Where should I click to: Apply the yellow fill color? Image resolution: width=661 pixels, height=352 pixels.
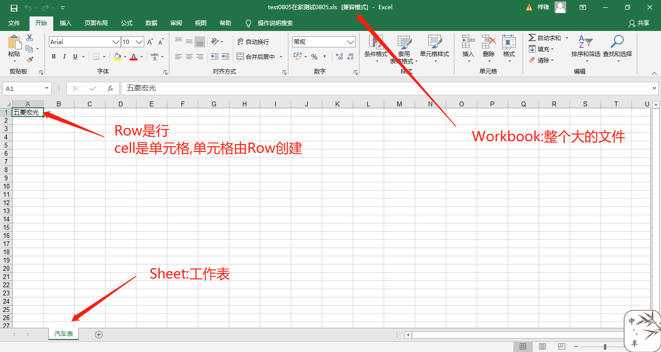point(117,57)
